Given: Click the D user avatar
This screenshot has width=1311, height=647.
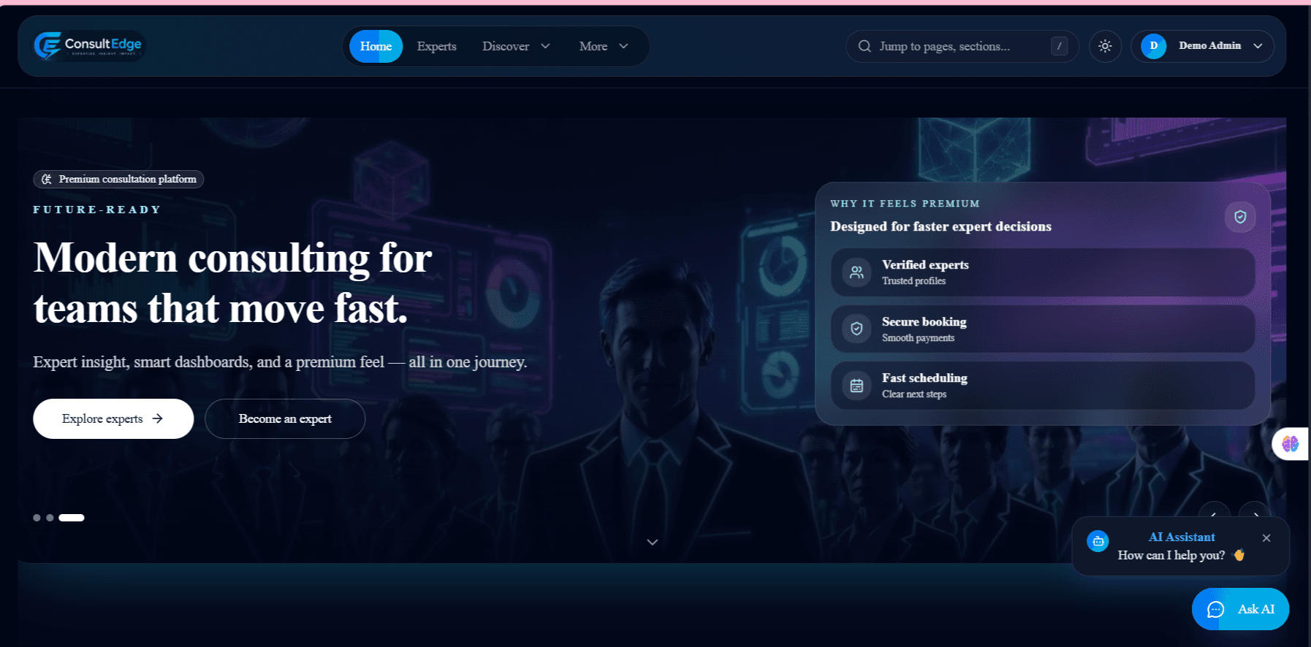Looking at the screenshot, I should click(x=1154, y=46).
